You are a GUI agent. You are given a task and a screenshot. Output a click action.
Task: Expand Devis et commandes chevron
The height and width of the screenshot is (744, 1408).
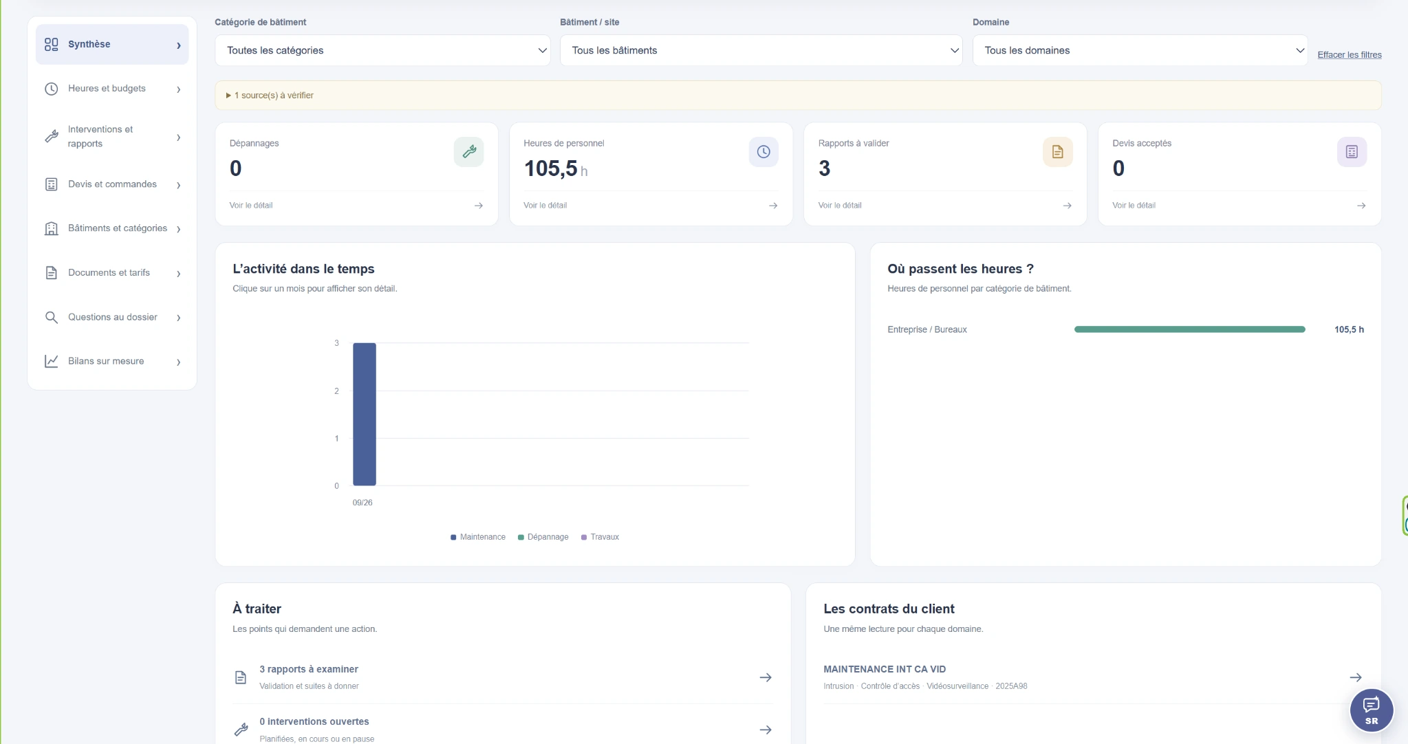tap(179, 185)
